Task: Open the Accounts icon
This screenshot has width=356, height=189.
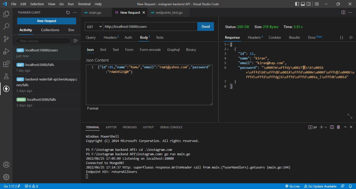Action: (6, 165)
